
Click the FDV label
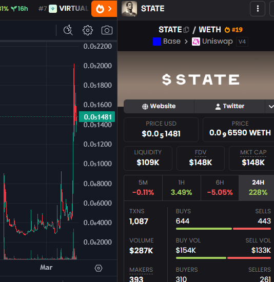point(201,152)
